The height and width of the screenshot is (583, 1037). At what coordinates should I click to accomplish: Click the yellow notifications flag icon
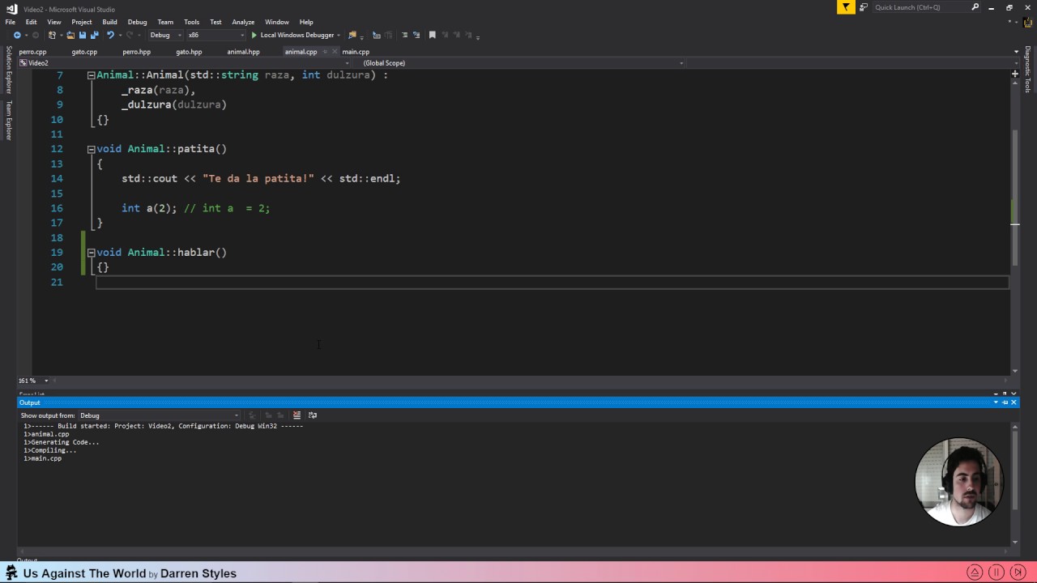(846, 7)
